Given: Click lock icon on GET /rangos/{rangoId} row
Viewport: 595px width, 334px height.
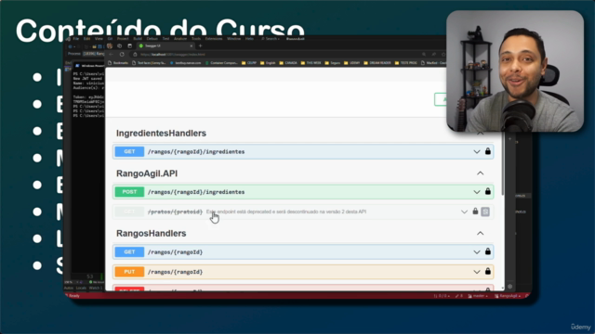Looking at the screenshot, I should 487,251.
